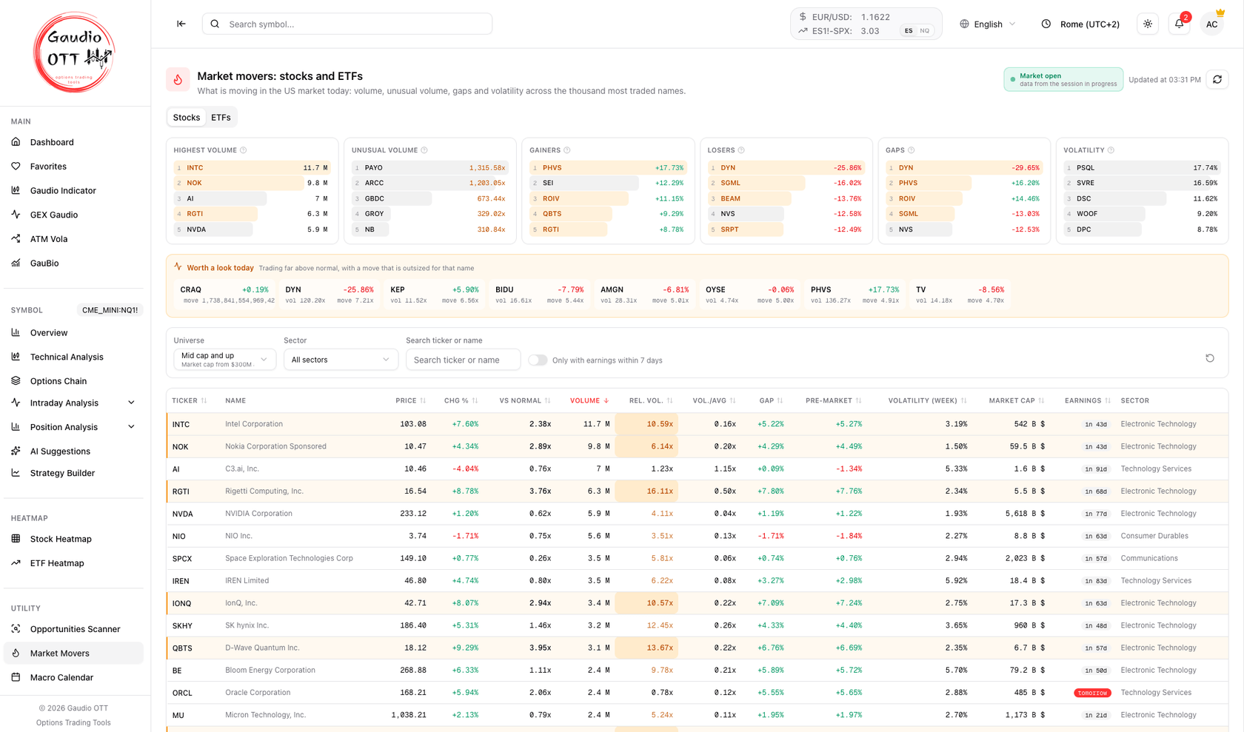
Task: Expand Position Analysis submenu
Action: pos(73,427)
